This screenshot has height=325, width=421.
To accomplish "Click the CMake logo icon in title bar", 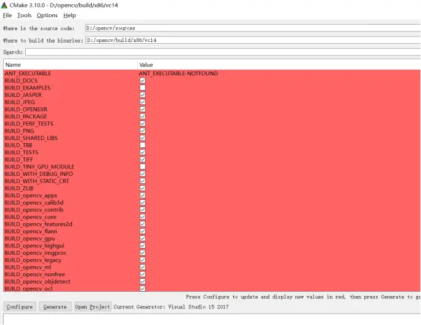I will (x=4, y=5).
